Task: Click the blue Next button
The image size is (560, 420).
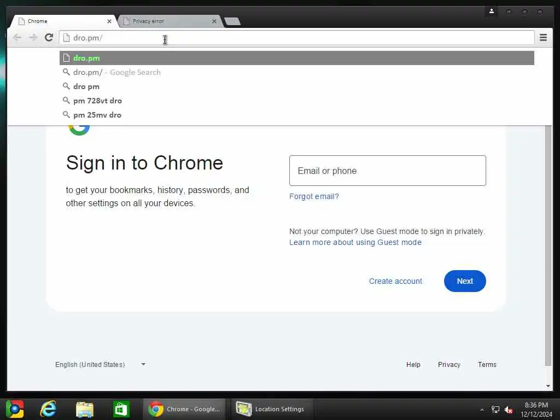Action: (465, 281)
